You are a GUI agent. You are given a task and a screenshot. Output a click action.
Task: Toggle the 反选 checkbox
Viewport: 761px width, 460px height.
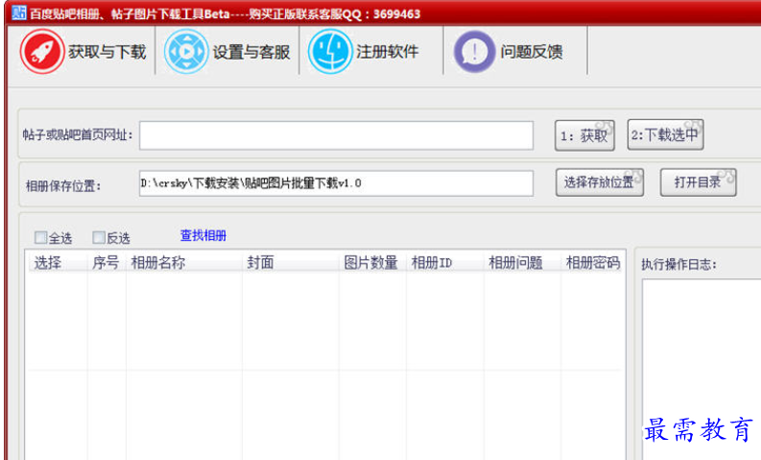pyautogui.click(x=99, y=237)
